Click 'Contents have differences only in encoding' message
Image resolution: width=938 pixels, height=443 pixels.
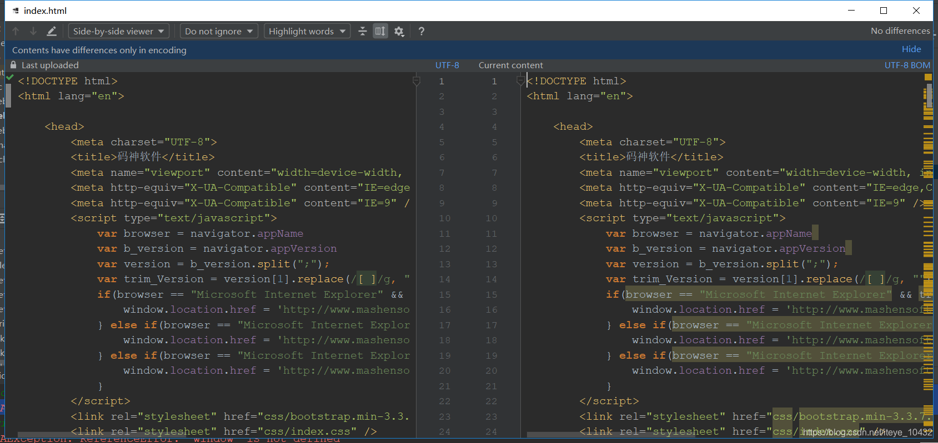99,50
